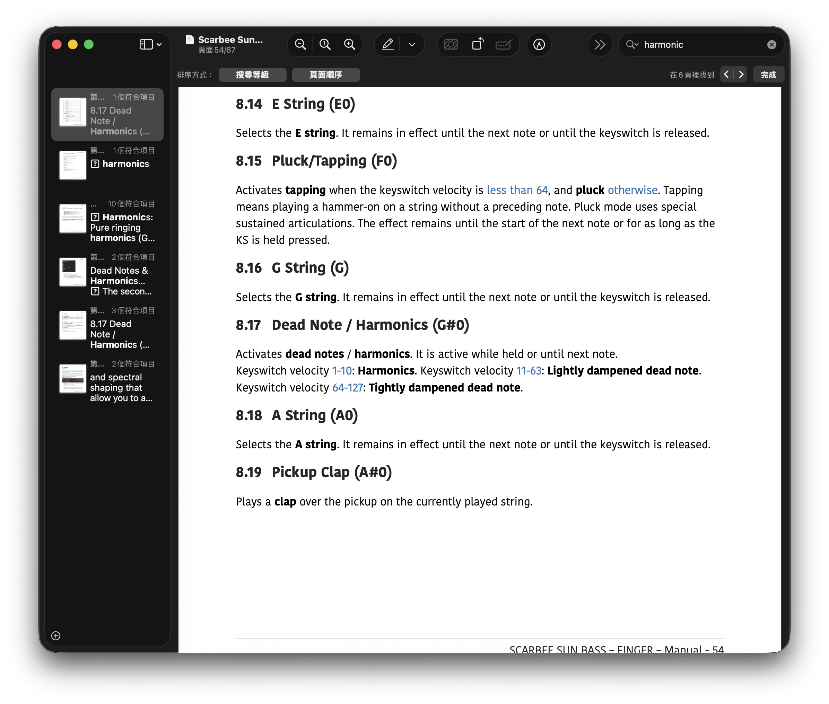Open the sidebar view options chevron
This screenshot has height=704, width=829.
(159, 44)
